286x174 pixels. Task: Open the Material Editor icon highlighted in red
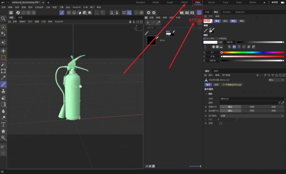pyautogui.click(x=199, y=13)
